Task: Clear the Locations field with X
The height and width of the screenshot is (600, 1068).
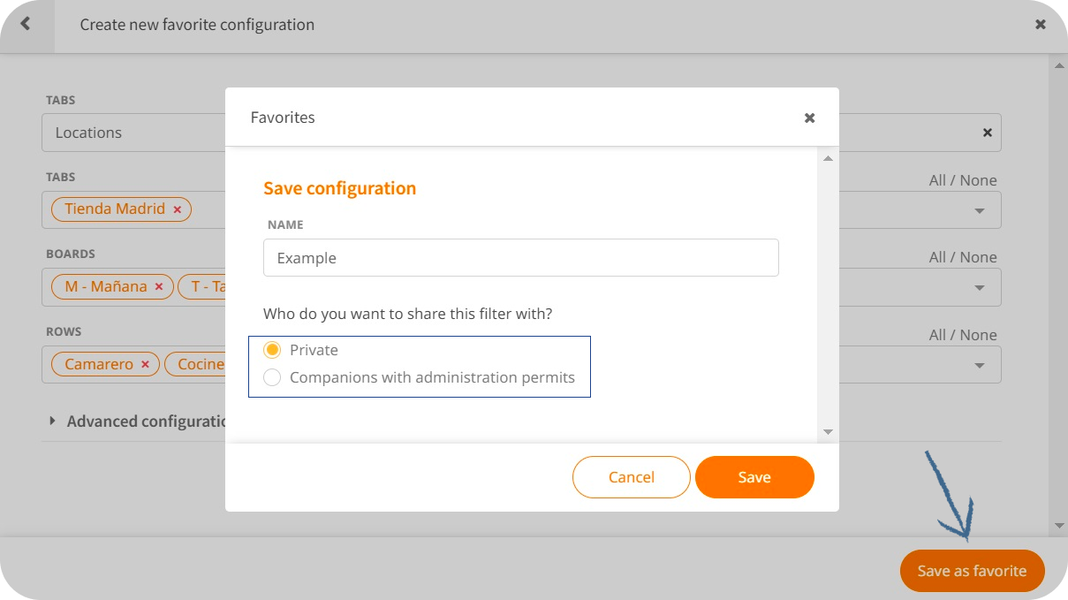Action: tap(988, 133)
